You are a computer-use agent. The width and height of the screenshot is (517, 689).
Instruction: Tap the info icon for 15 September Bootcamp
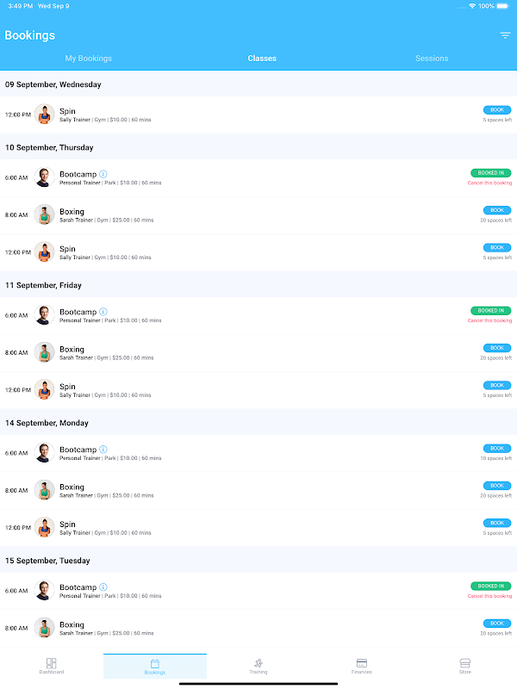click(103, 587)
